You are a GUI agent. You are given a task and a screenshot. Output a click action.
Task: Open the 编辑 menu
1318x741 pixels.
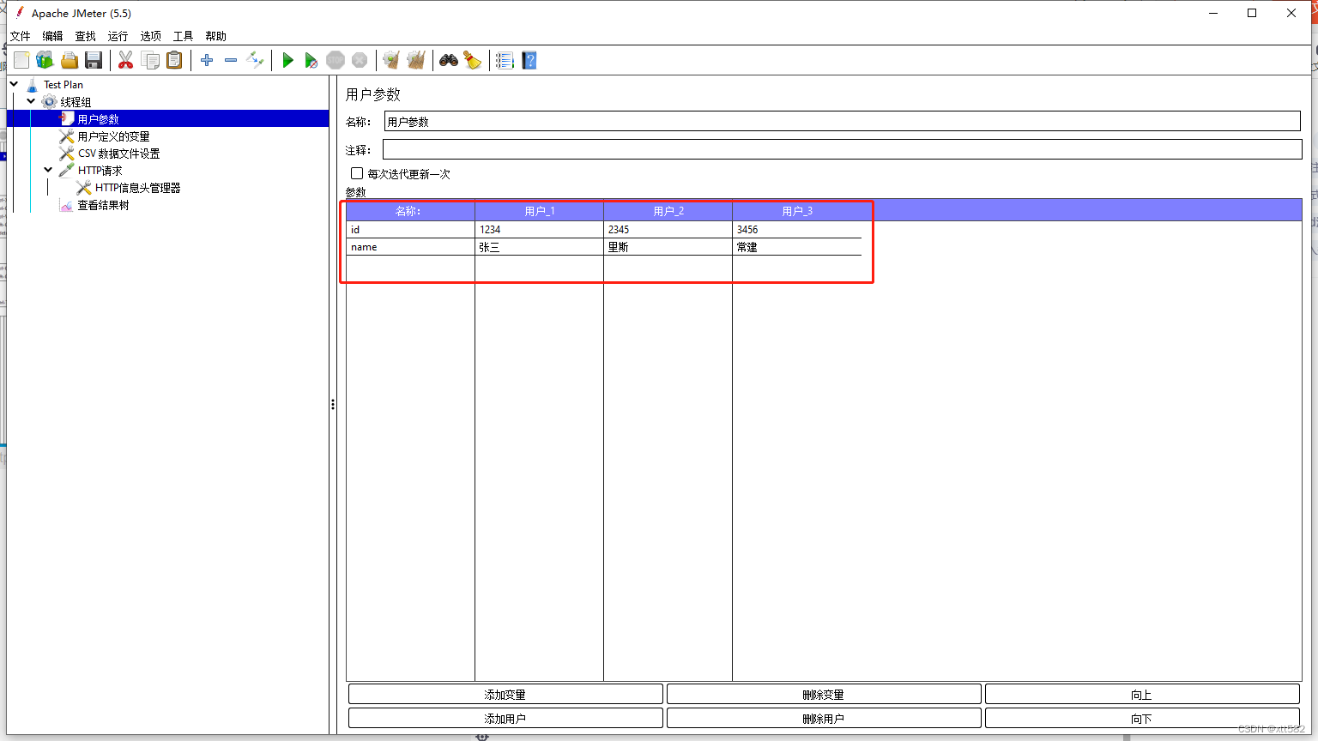52,36
